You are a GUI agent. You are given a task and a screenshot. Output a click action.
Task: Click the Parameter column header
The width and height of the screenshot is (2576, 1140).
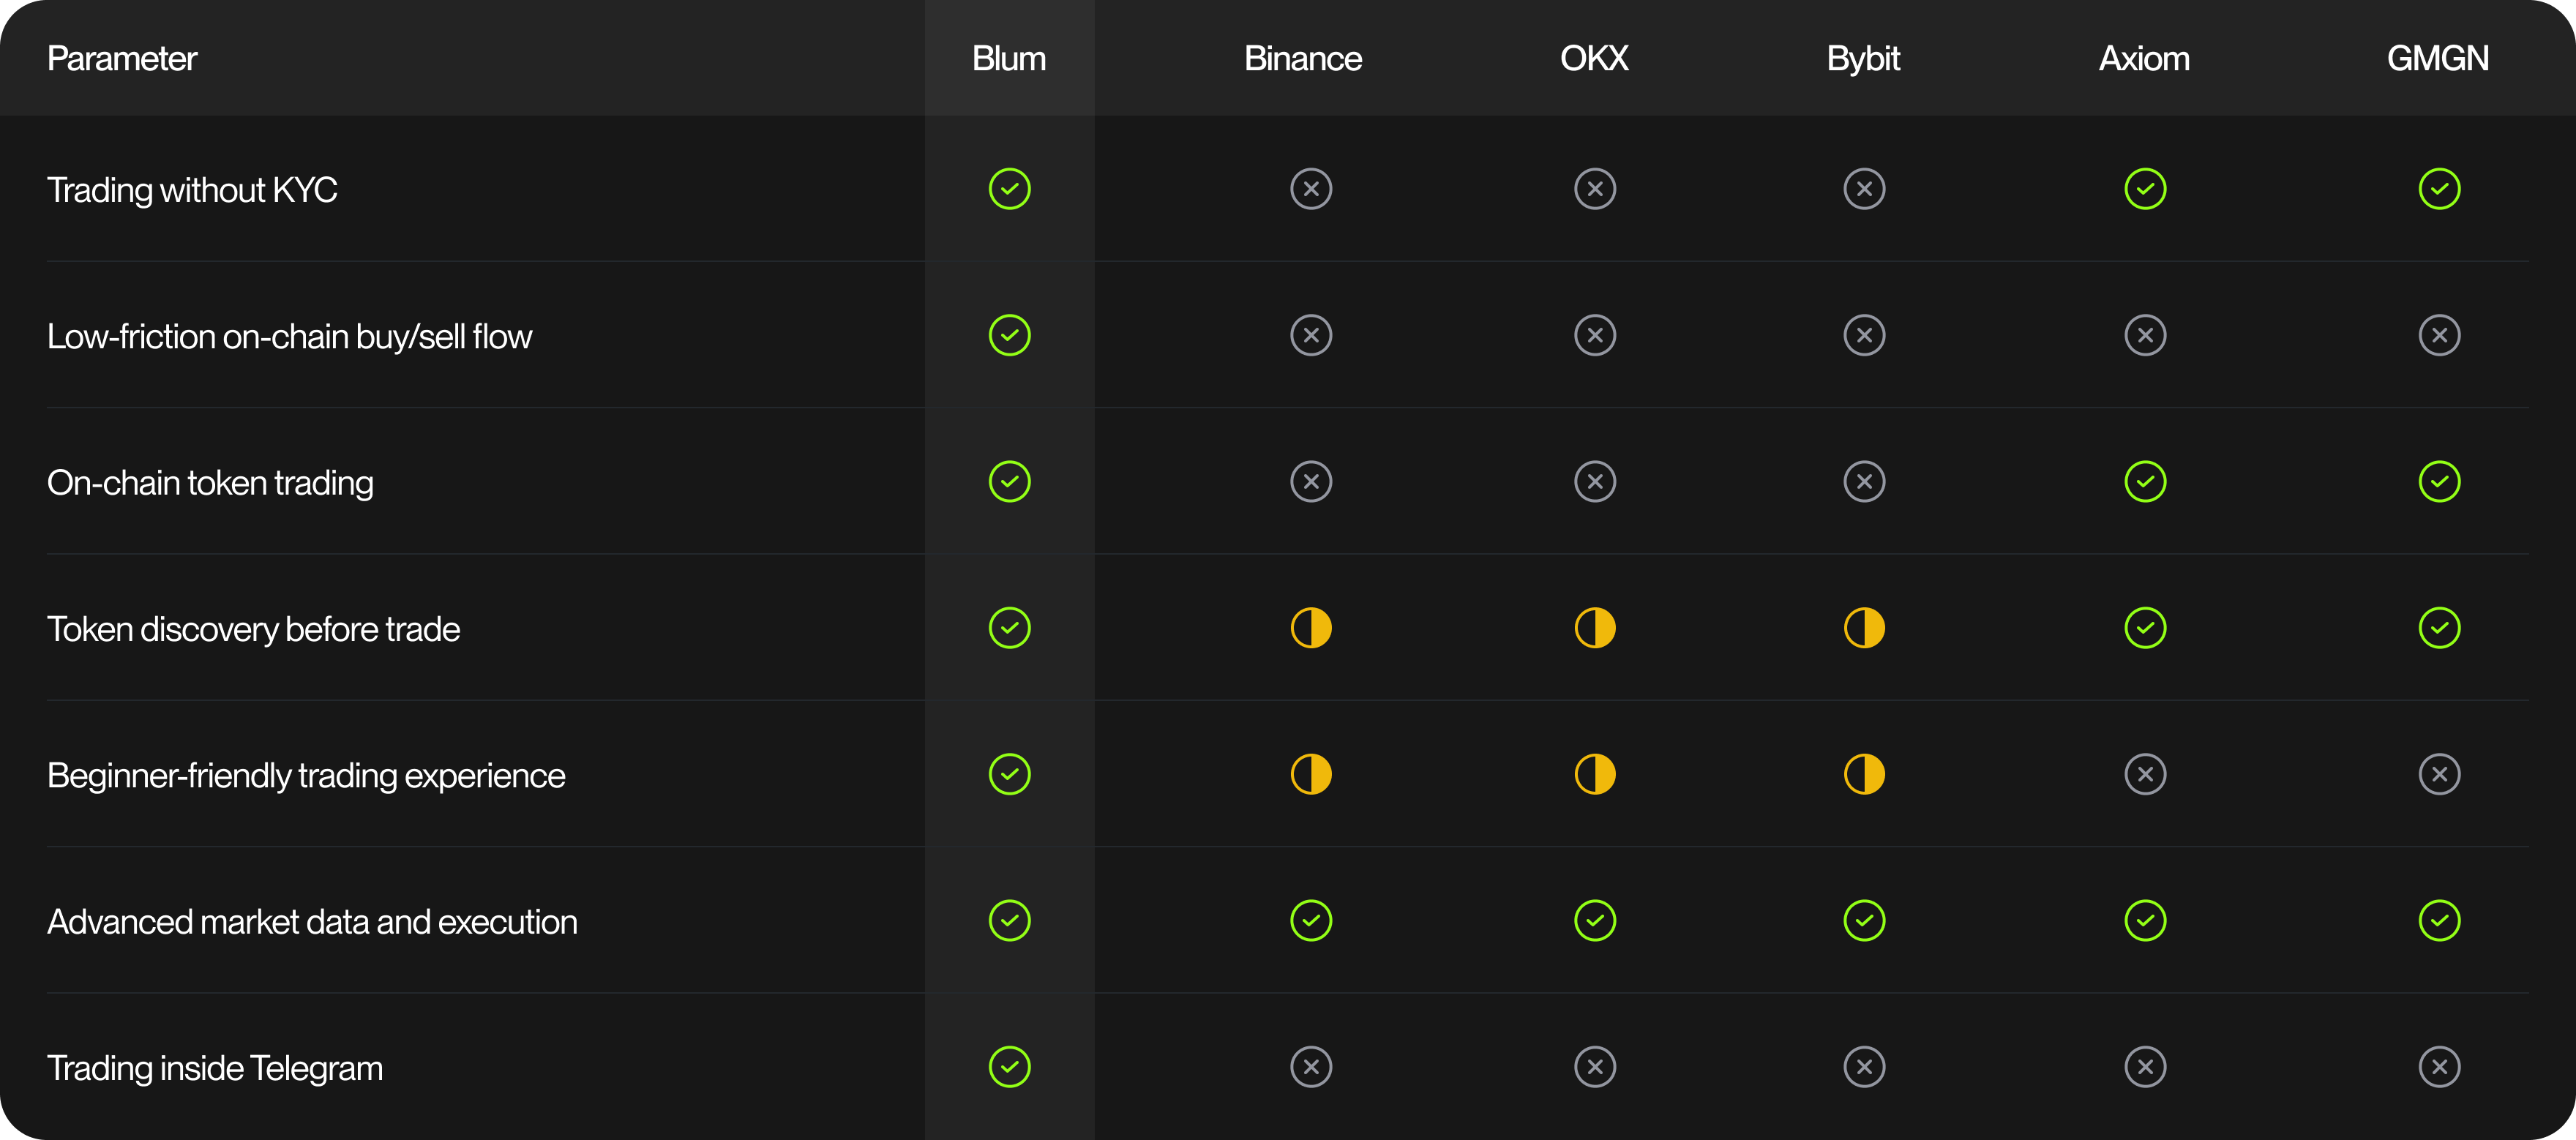click(122, 58)
